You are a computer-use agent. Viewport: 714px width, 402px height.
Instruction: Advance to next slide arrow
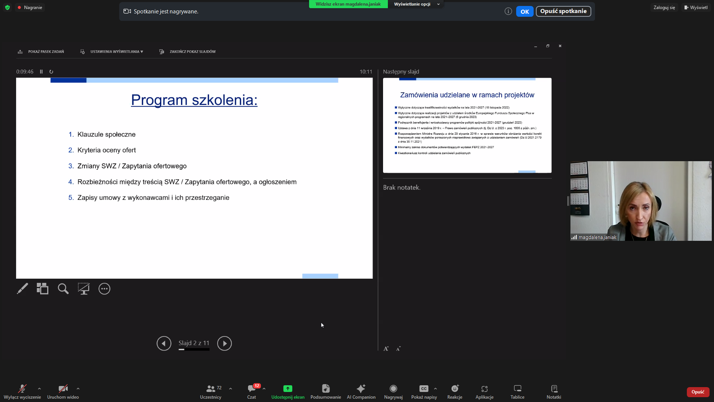click(x=224, y=343)
